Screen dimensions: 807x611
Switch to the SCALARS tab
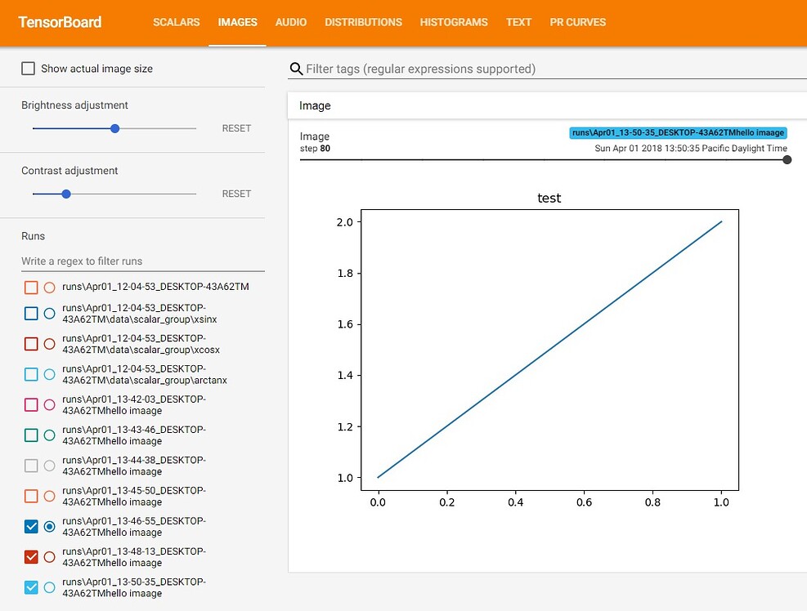[x=176, y=22]
